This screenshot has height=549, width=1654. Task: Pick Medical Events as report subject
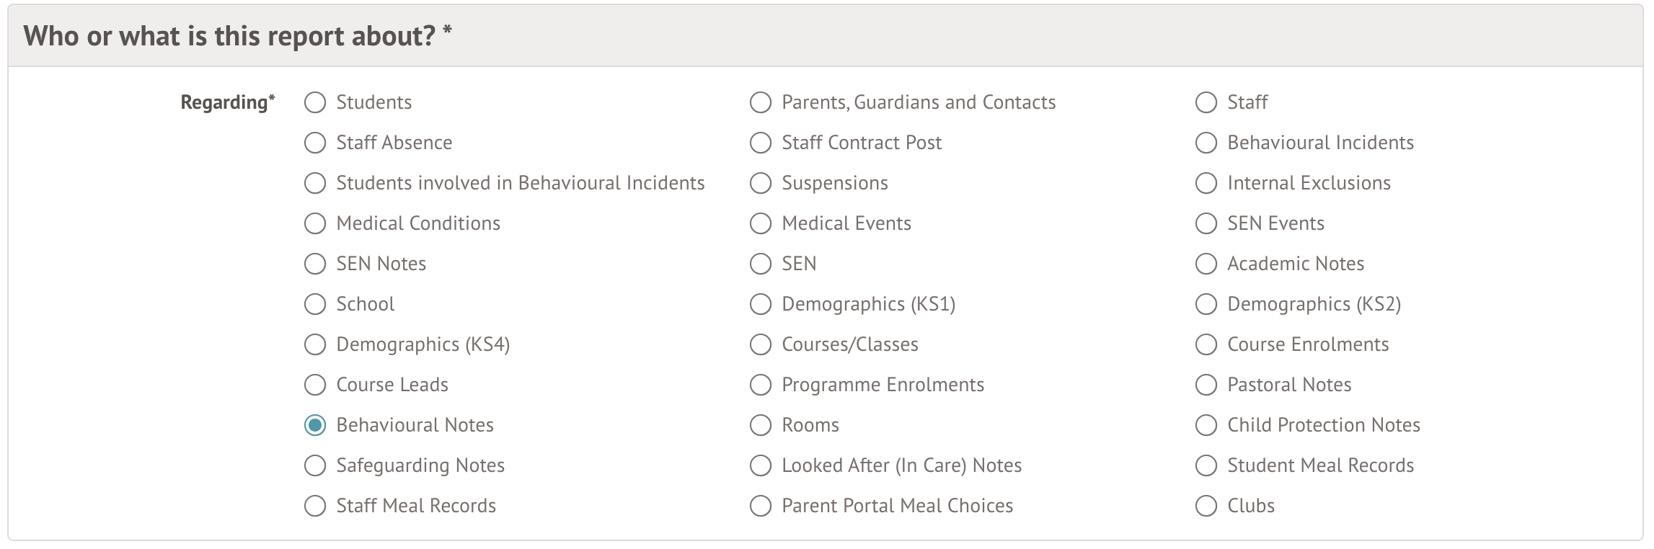(x=761, y=223)
